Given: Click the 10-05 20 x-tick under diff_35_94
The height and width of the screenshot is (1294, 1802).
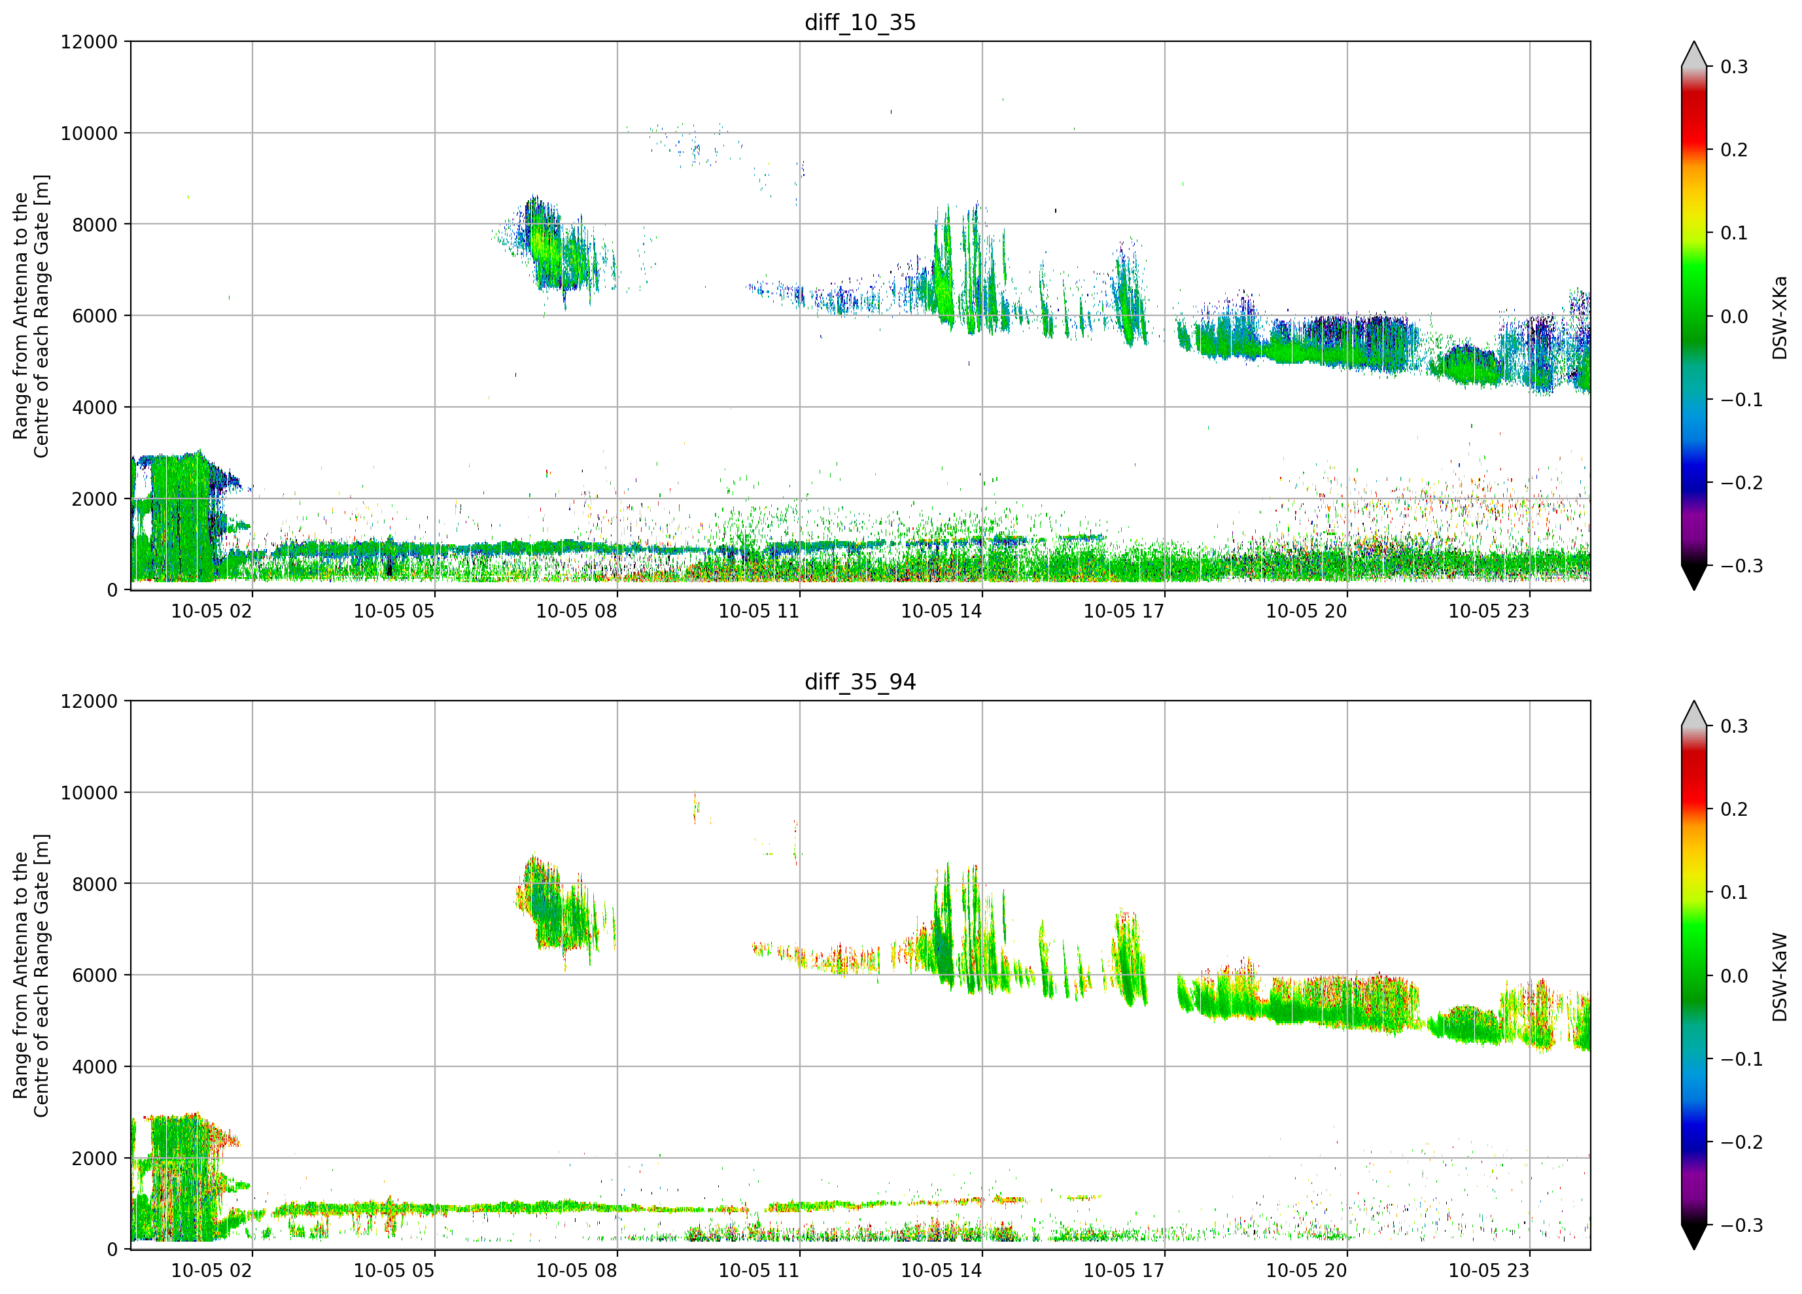Looking at the screenshot, I should coord(1306,1271).
